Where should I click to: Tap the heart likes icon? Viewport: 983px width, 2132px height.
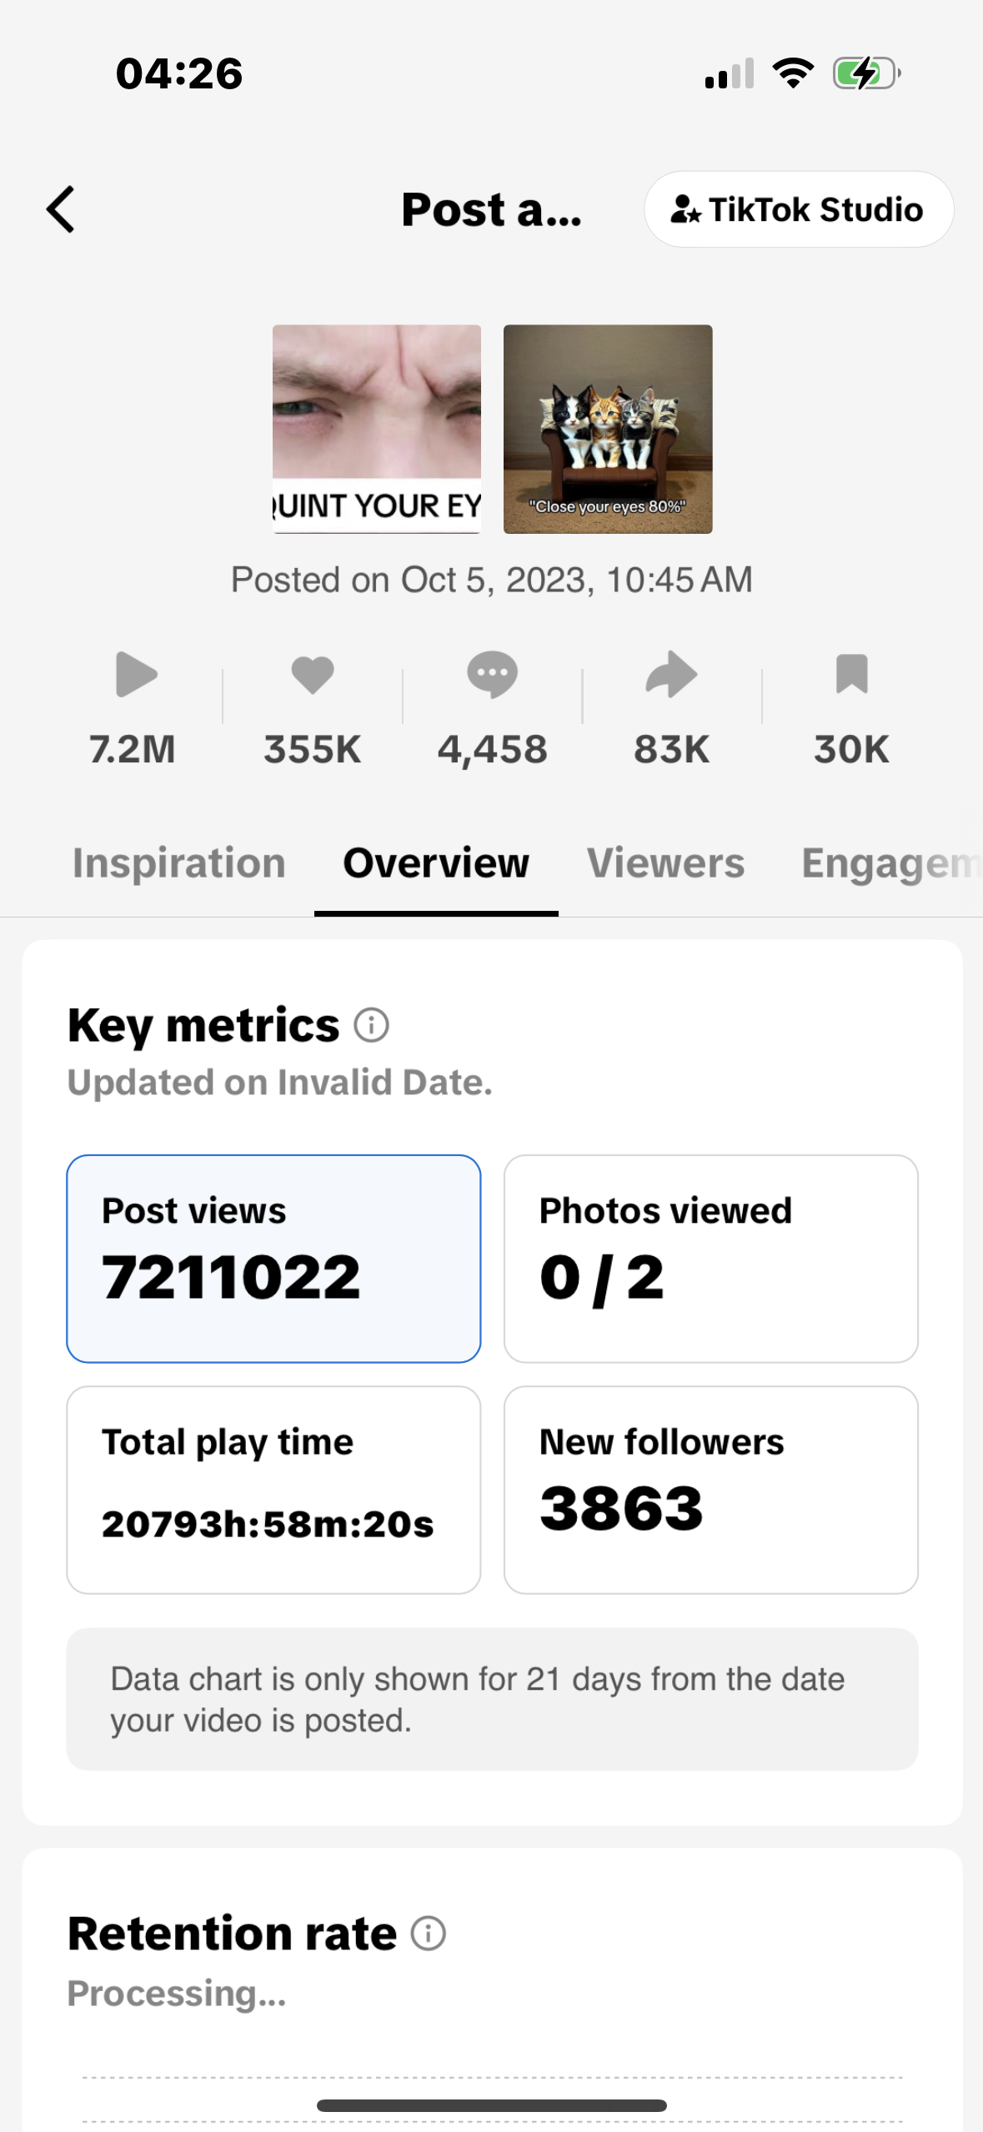313,674
